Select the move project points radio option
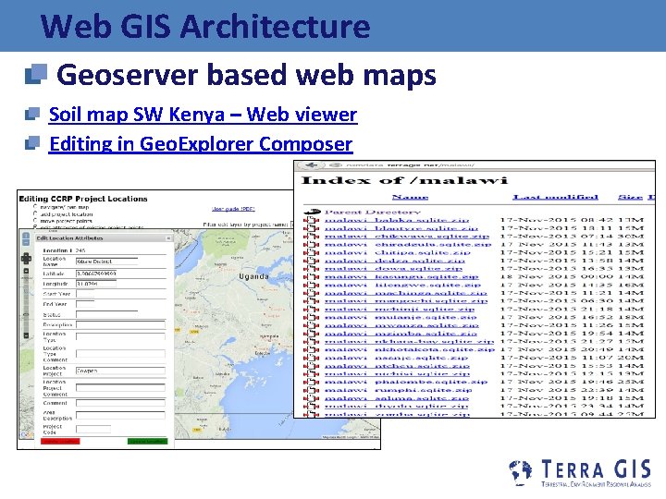Screen dimensions: 666x499 (35, 221)
